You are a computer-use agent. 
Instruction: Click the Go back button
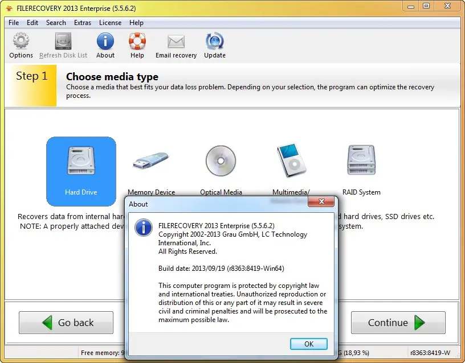66,323
